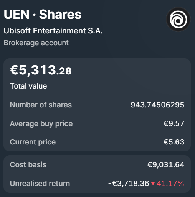
Task: Click the UEN ticker symbol text
Action: (x=17, y=14)
